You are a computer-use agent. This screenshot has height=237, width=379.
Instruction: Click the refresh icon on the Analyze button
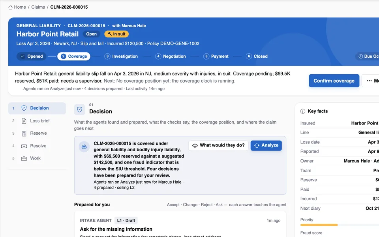257,146
